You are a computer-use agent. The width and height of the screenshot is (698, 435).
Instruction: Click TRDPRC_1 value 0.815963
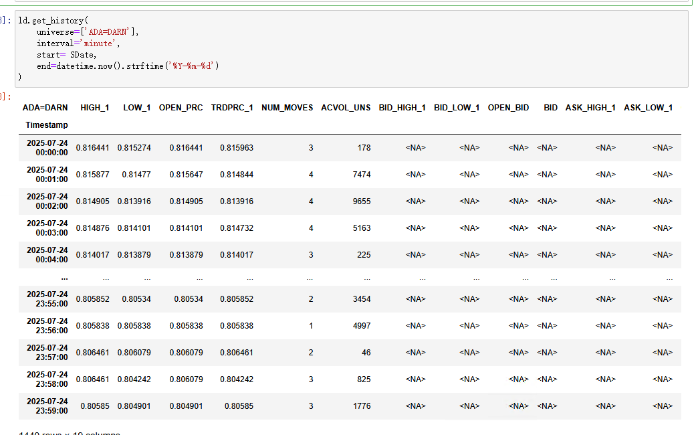pos(237,148)
